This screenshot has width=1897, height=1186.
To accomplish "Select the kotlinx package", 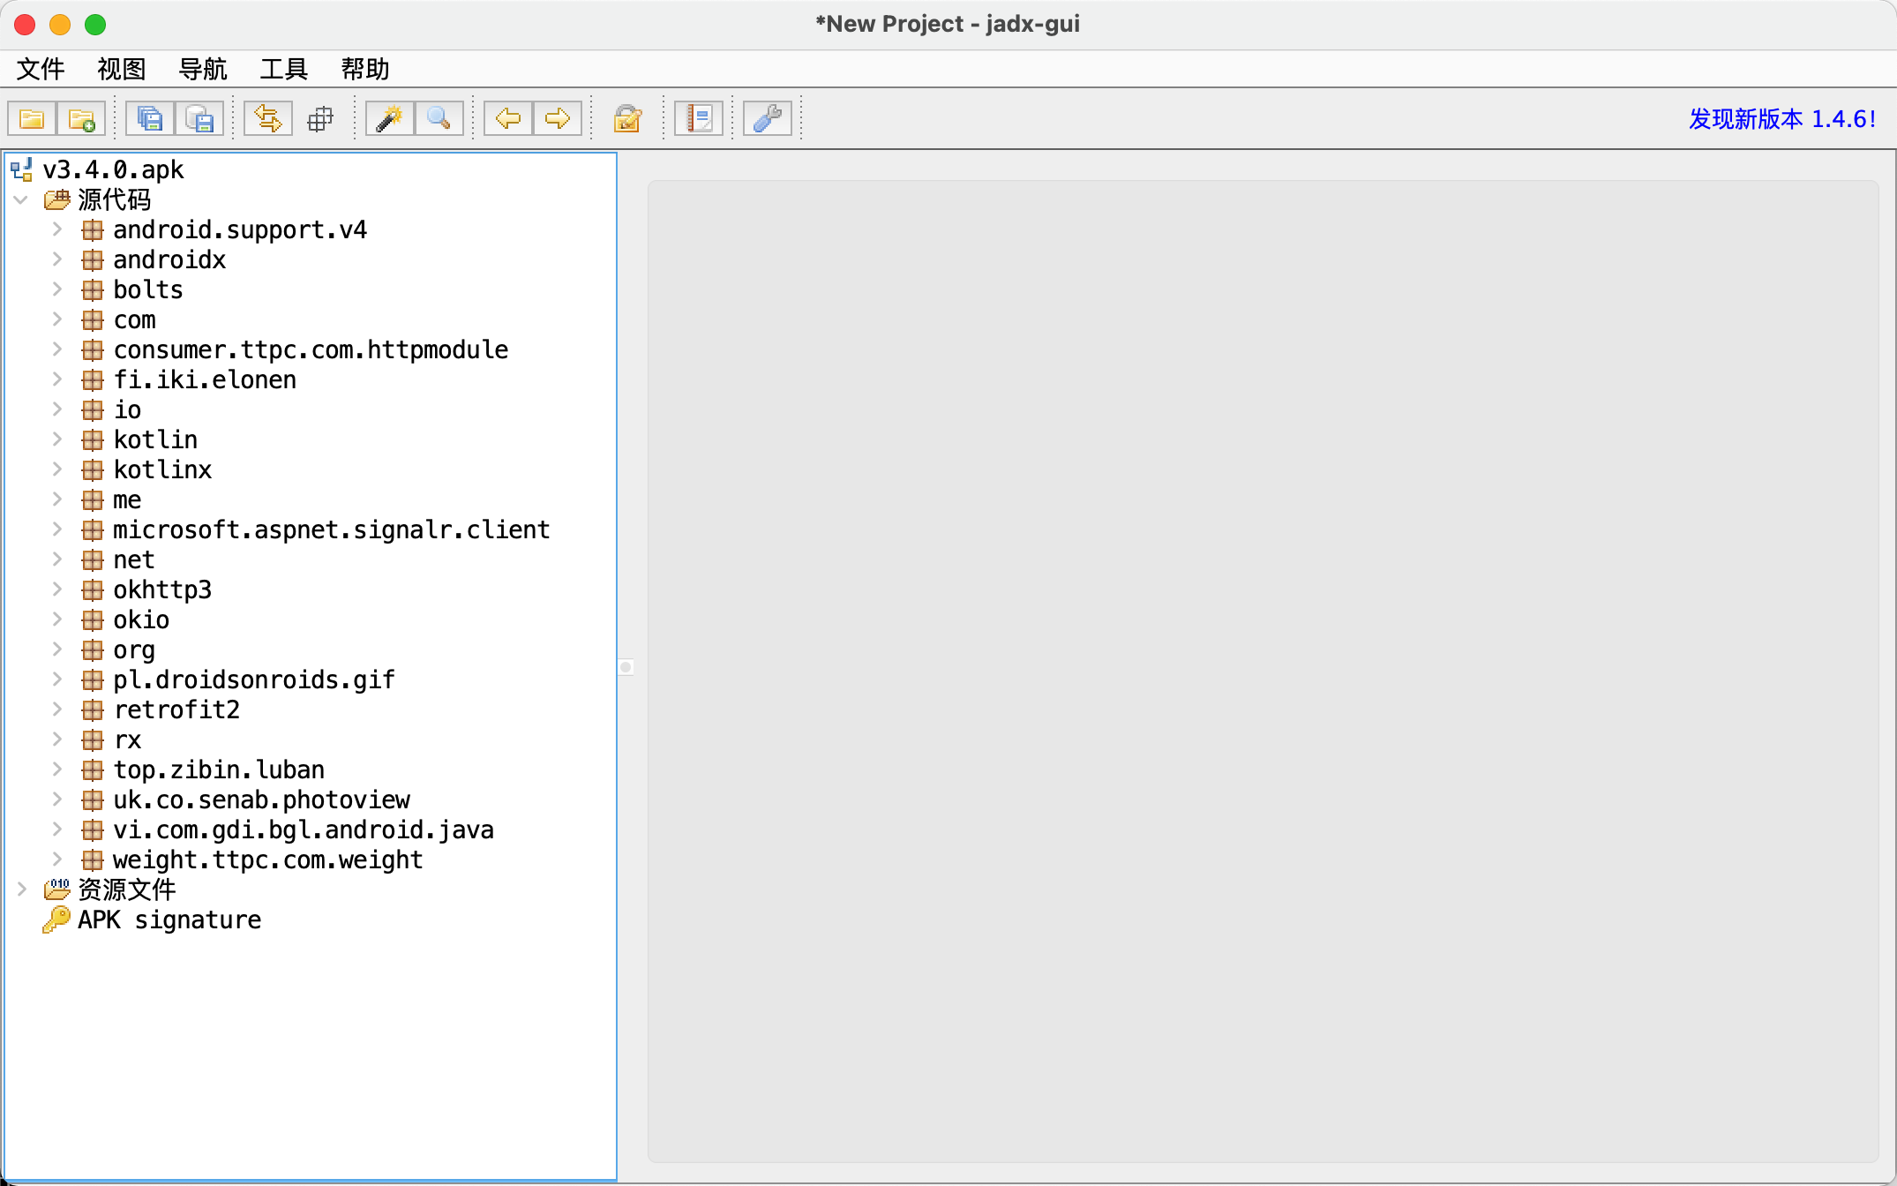I will click(x=162, y=470).
